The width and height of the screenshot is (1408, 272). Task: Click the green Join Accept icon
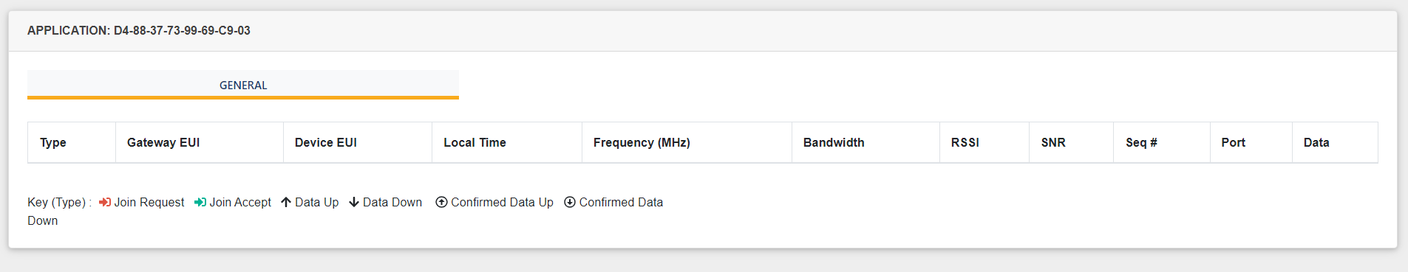(x=200, y=202)
